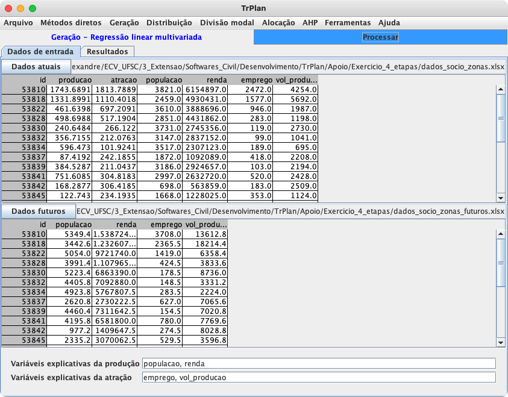This screenshot has width=508, height=397.
Task: Select cell 1743.6891 in the producao column
Action: (x=69, y=89)
